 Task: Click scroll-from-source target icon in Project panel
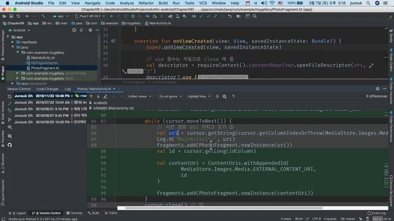tap(74, 30)
